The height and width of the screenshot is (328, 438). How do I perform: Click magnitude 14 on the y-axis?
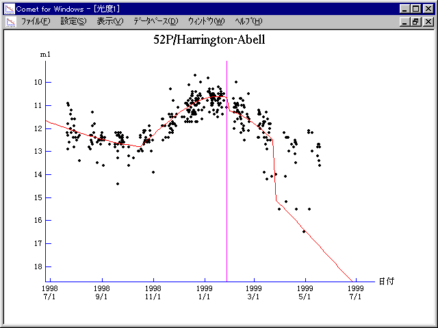point(38,175)
